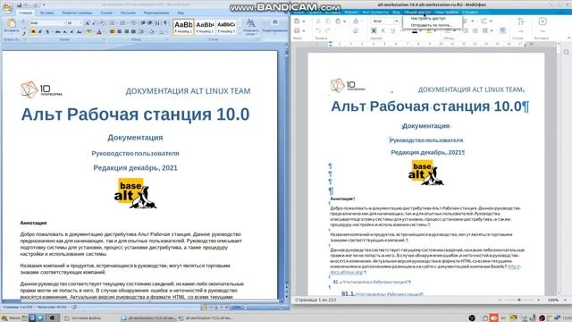572x322 pixels.
Task: Center text in Word ribbon
Action: pyautogui.click(x=119, y=32)
